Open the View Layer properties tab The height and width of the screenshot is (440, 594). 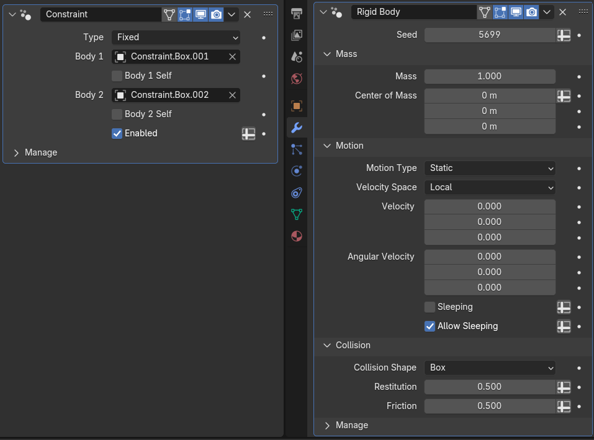point(297,35)
